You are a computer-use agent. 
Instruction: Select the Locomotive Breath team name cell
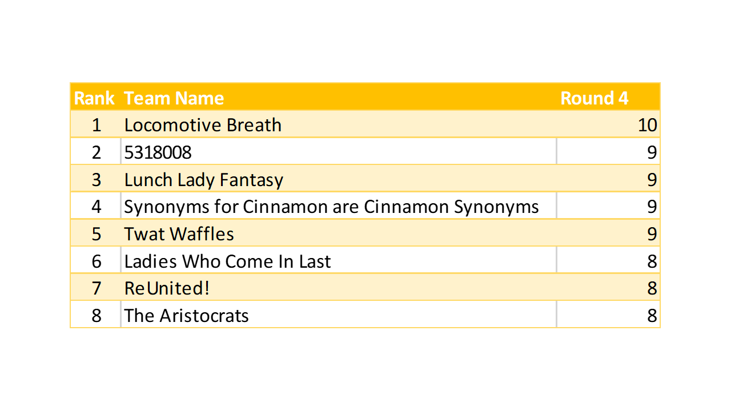click(203, 125)
